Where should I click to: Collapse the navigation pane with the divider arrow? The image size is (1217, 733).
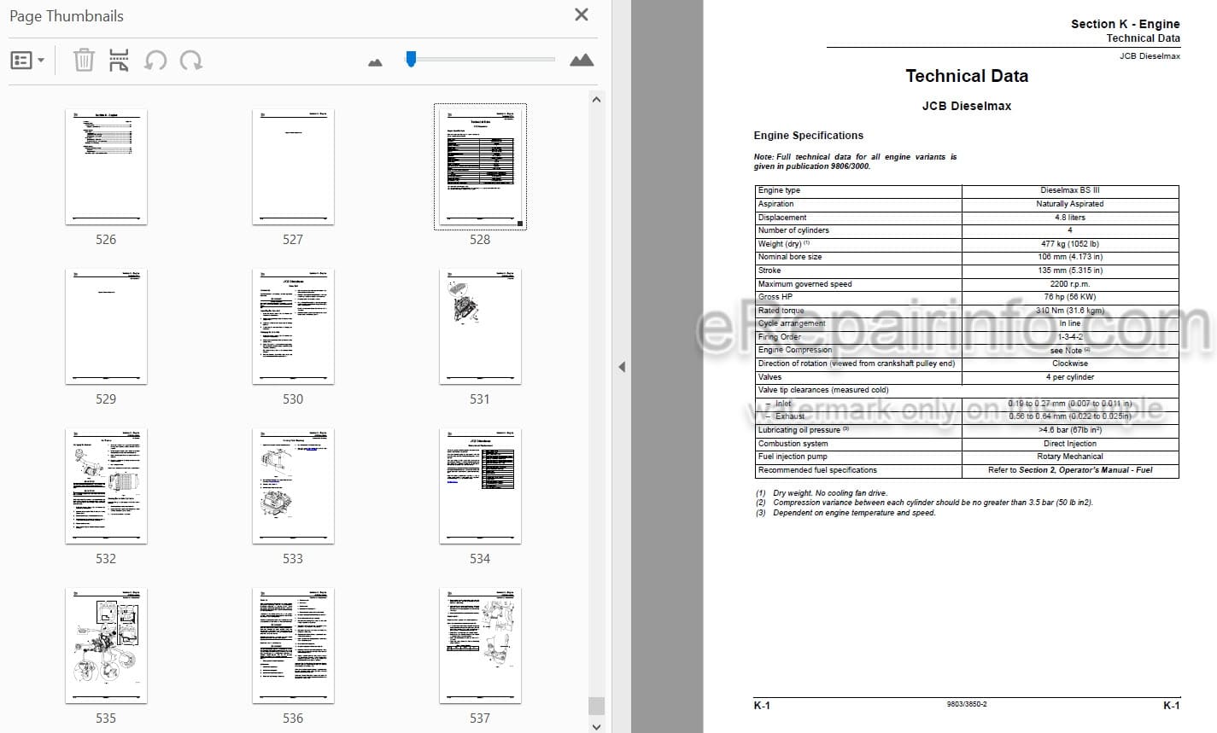pos(622,367)
